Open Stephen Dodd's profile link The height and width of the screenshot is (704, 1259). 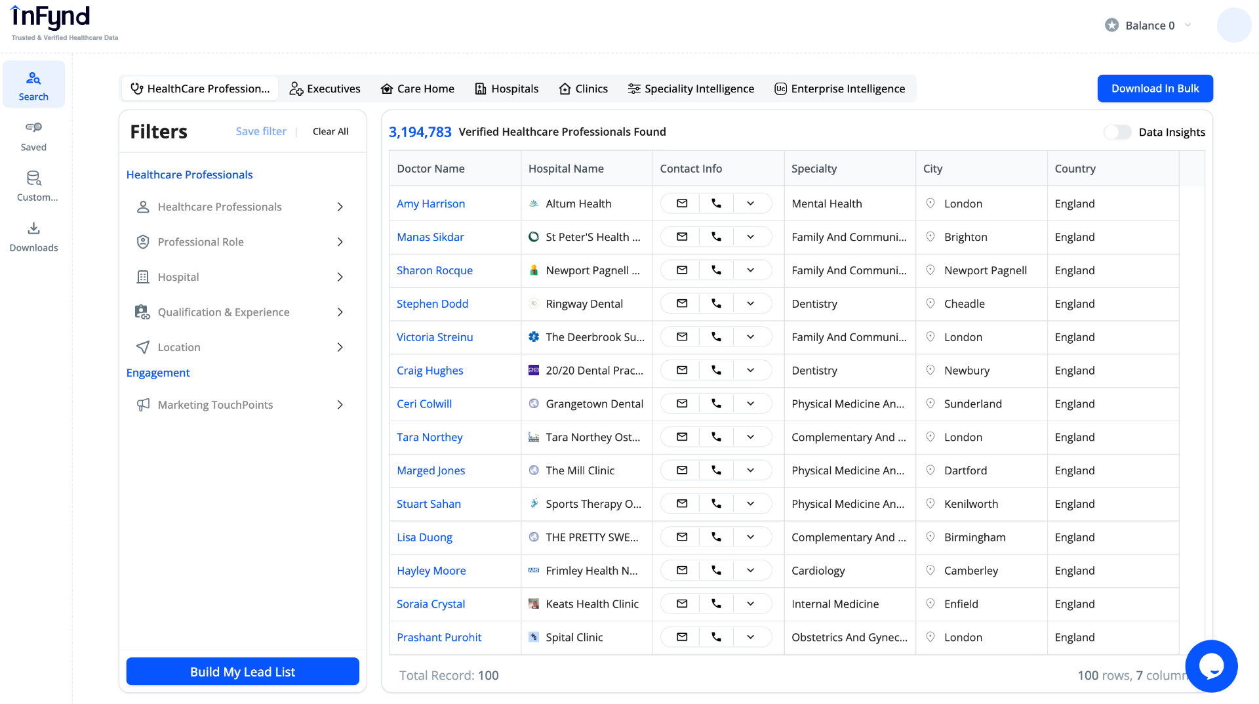click(432, 304)
